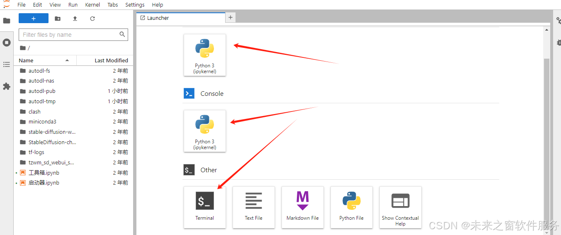
Task: Click the search magnifier in file filter
Action: 122,35
